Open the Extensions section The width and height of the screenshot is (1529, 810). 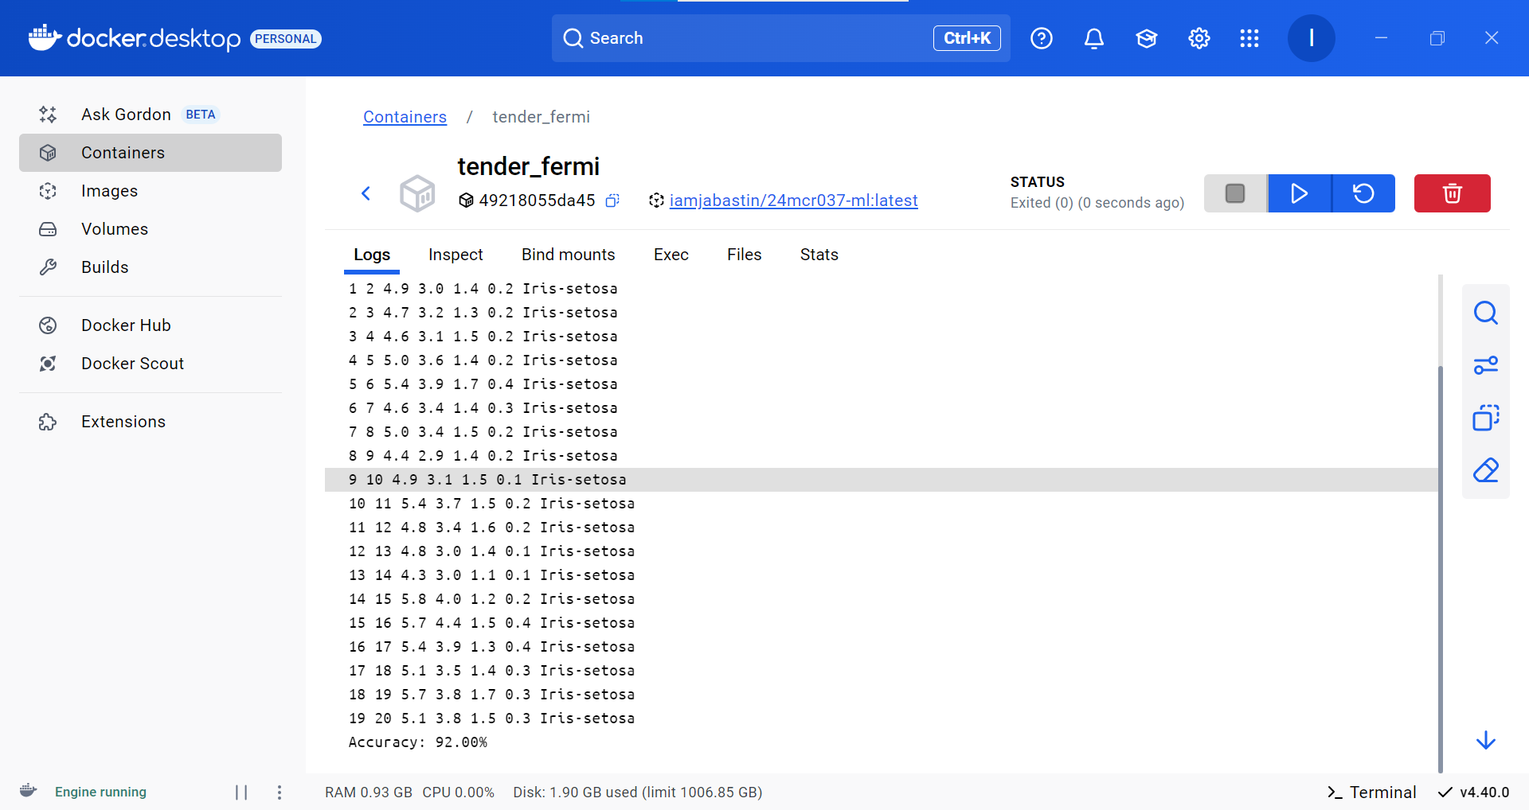click(x=150, y=422)
